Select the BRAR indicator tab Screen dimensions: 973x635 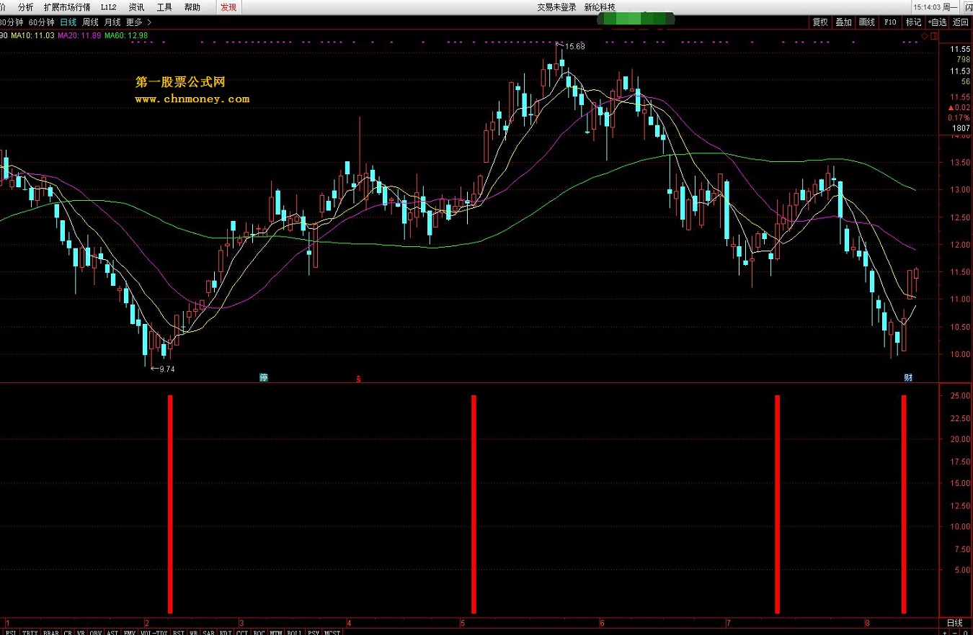51,631
